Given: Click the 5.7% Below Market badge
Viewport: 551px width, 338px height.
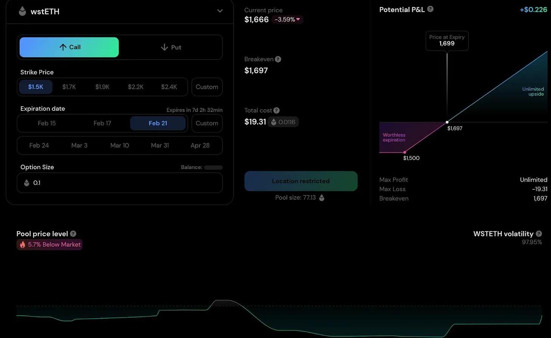Looking at the screenshot, I should point(50,245).
